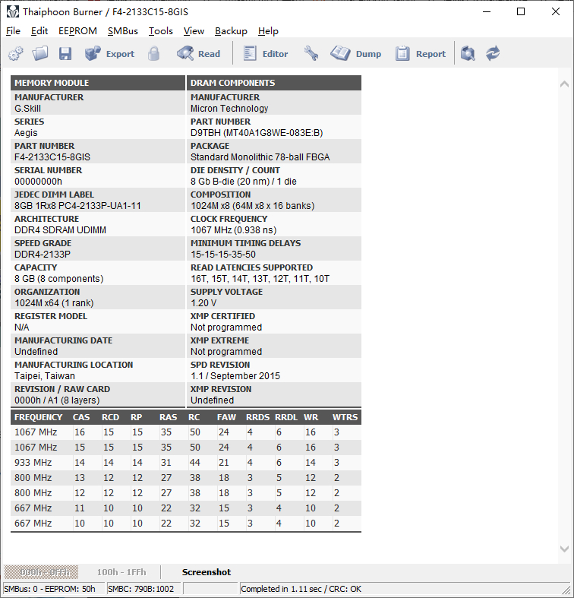This screenshot has height=598, width=574.
Task: Click the 8 GB (8 components) capacity value
Action: [58, 279]
